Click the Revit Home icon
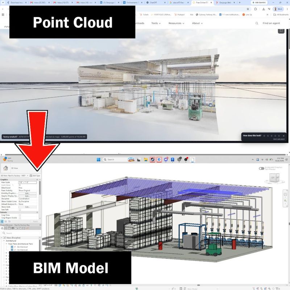 pos(5,168)
